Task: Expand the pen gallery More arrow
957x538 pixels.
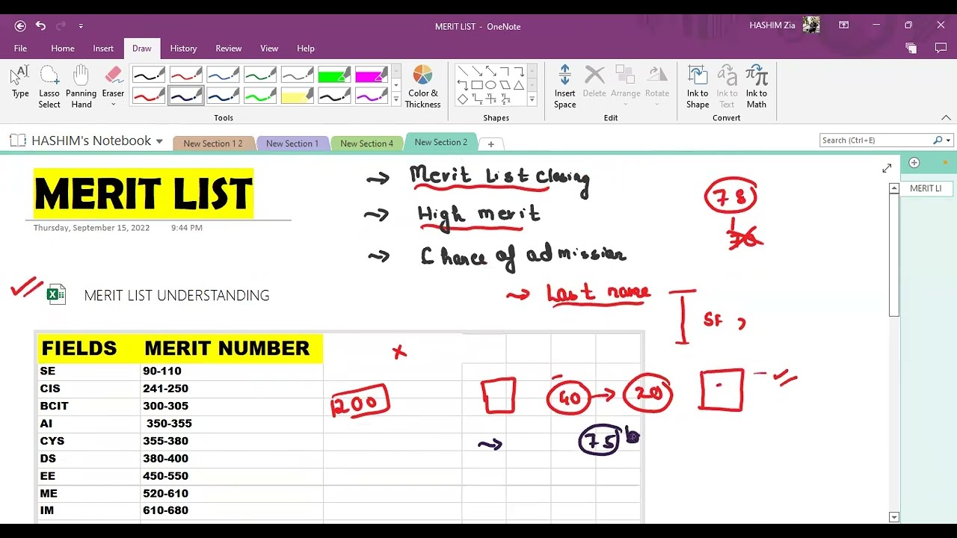Action: click(396, 100)
